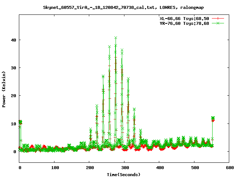
Task: Click the 100 tick label on x-axis
Action: pos(54,168)
